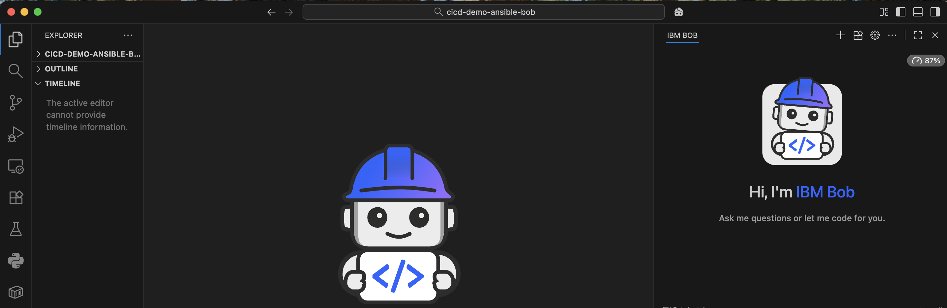Click the 'Hi, I'm IBM Bob' heading
This screenshot has width=947, height=308.
coord(802,192)
